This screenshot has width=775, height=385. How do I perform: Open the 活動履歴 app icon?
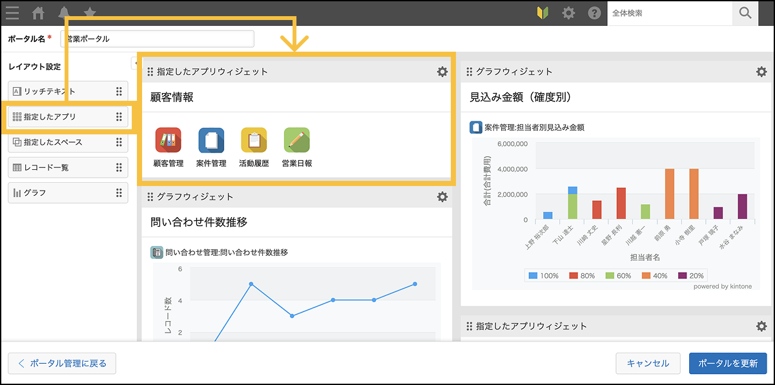point(254,140)
